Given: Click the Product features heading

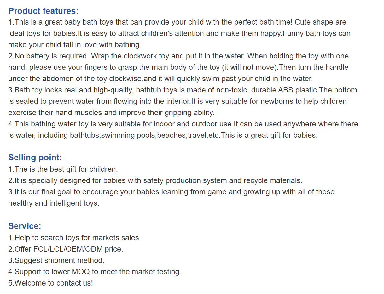Looking at the screenshot, I should [43, 11].
